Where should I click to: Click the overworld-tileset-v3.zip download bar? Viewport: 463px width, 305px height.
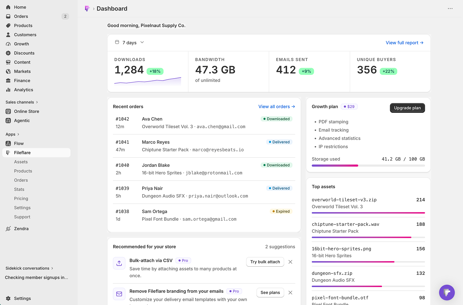tap(368, 213)
